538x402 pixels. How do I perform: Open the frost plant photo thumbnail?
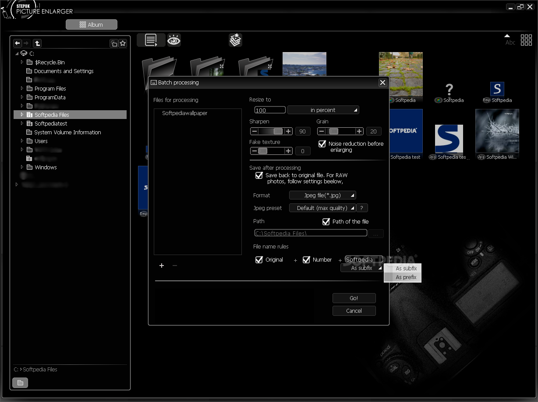497,131
